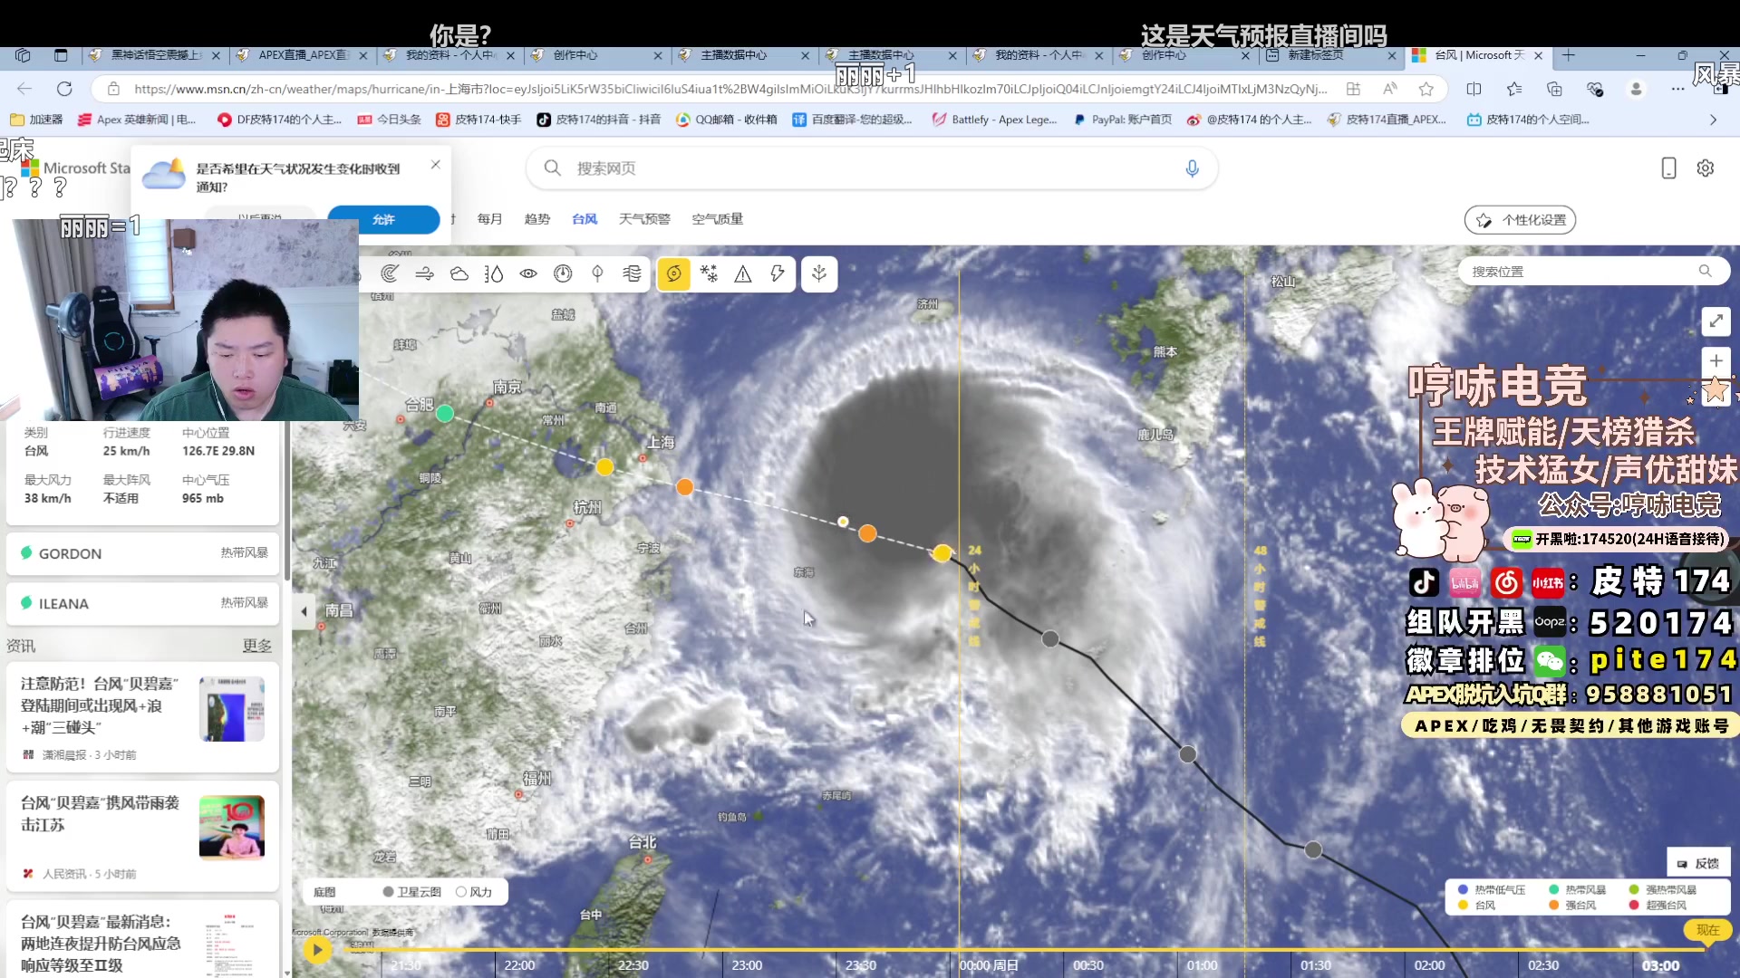This screenshot has height=978, width=1740.
Task: Open the 台风贝碧嘉携风带雨袭击江苏 news thumbnail
Action: click(232, 827)
